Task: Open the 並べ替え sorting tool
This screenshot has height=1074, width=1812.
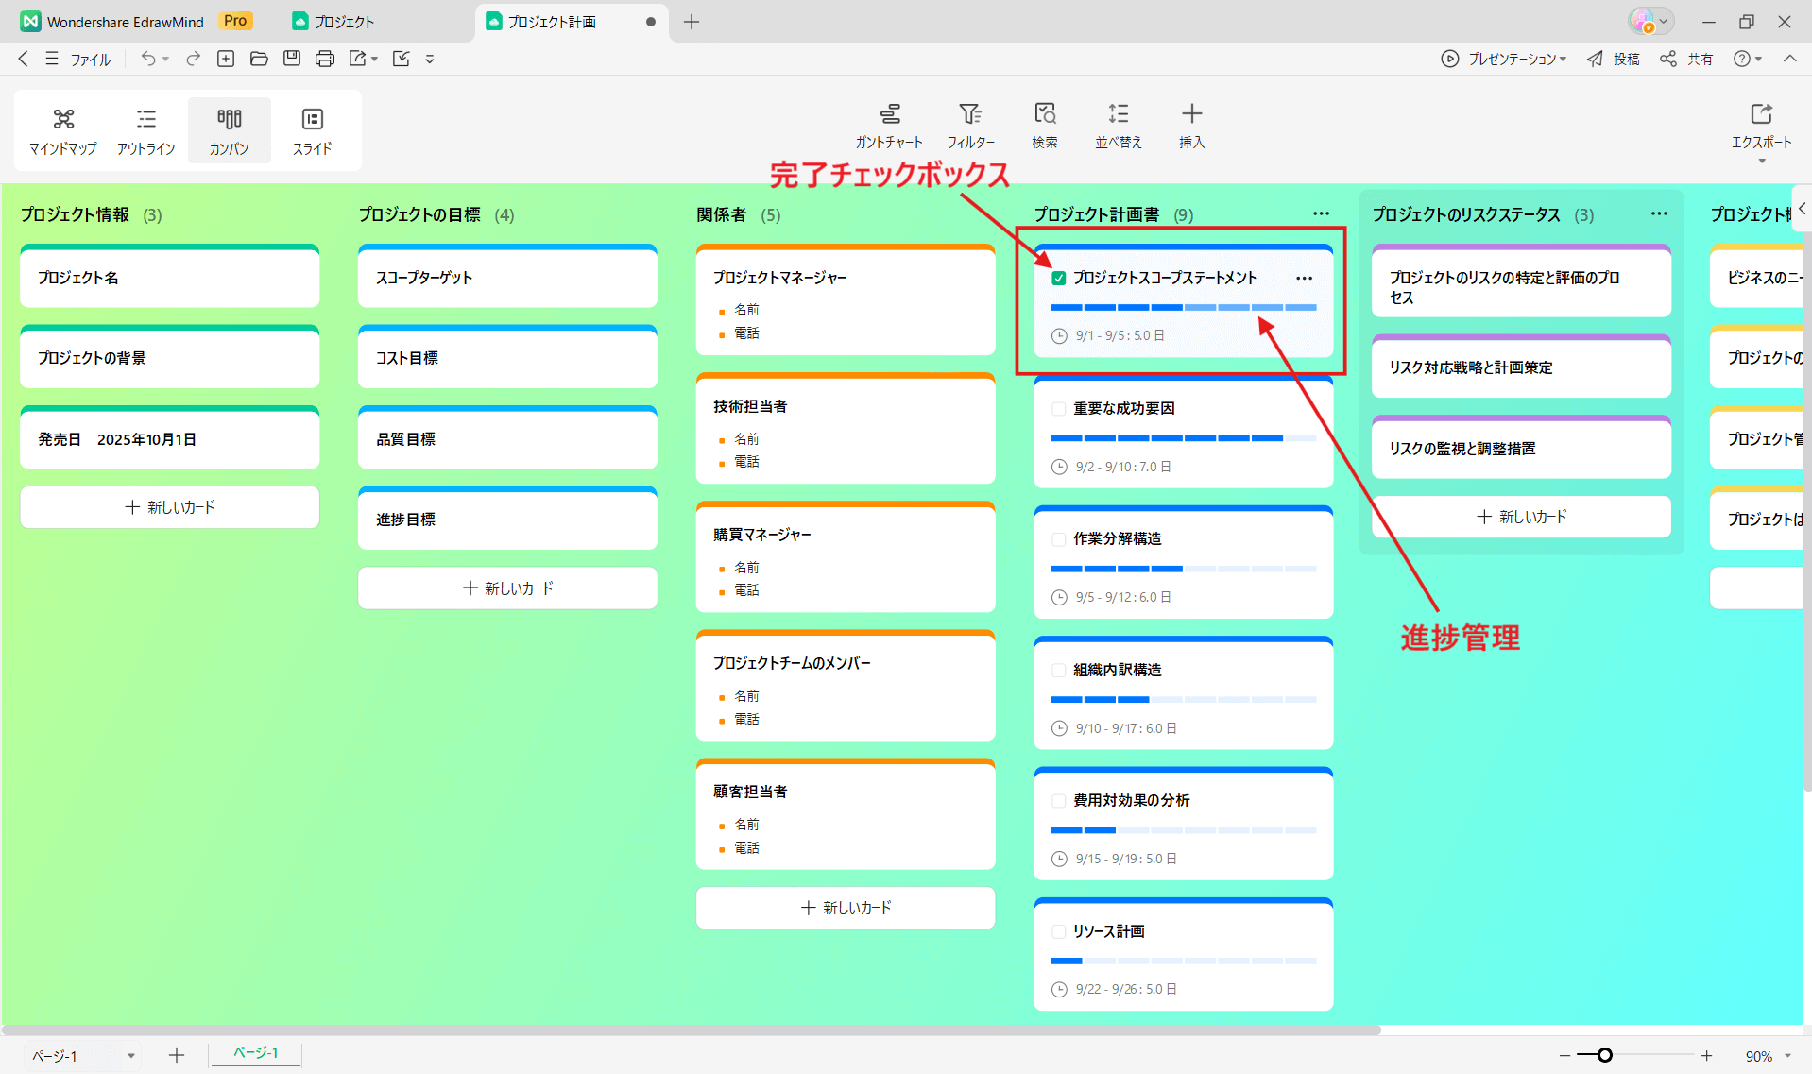Action: click(1118, 126)
